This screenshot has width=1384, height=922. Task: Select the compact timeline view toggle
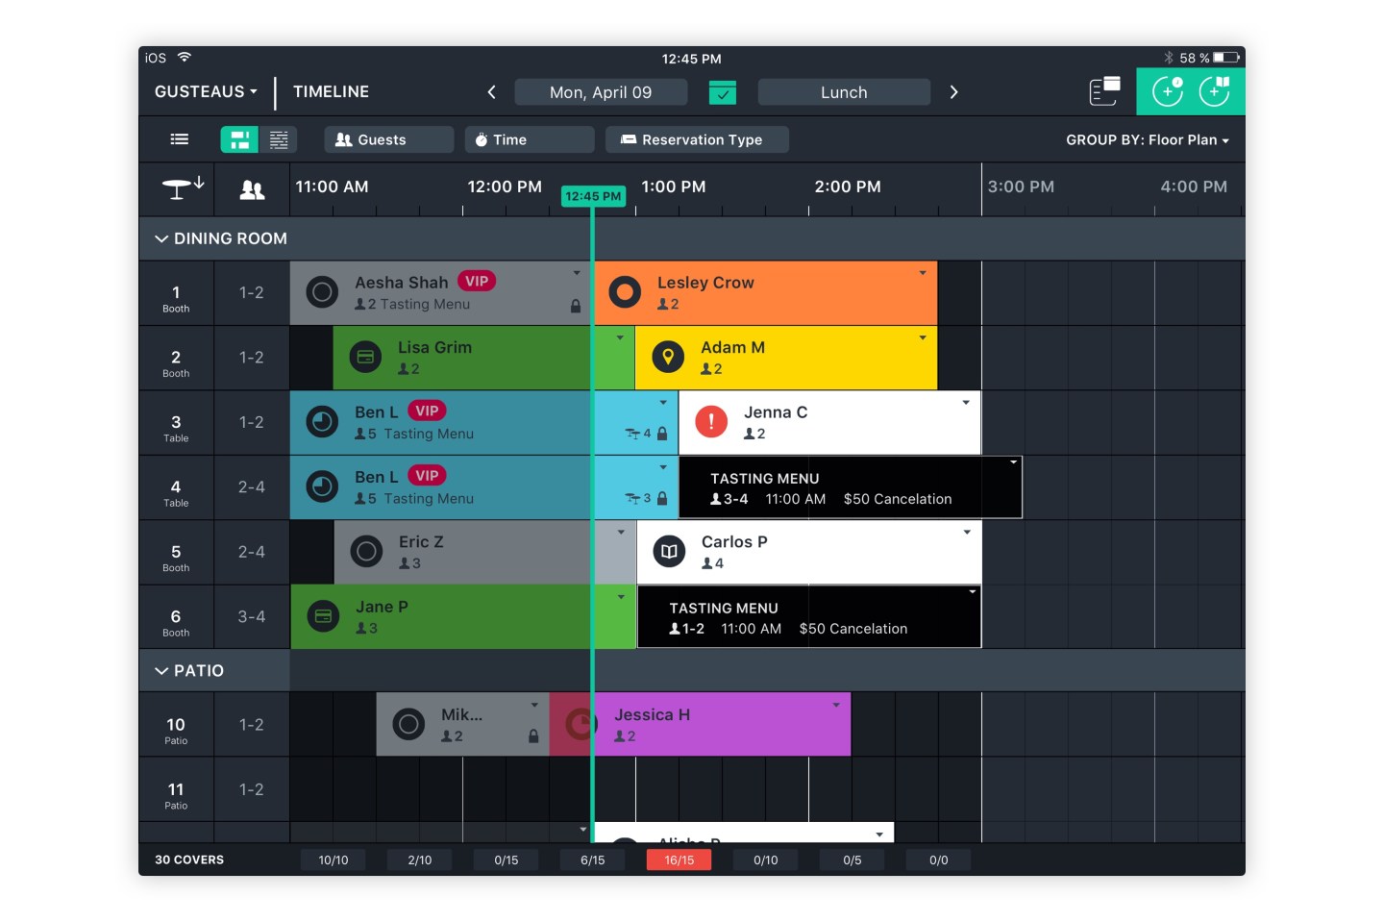(279, 139)
